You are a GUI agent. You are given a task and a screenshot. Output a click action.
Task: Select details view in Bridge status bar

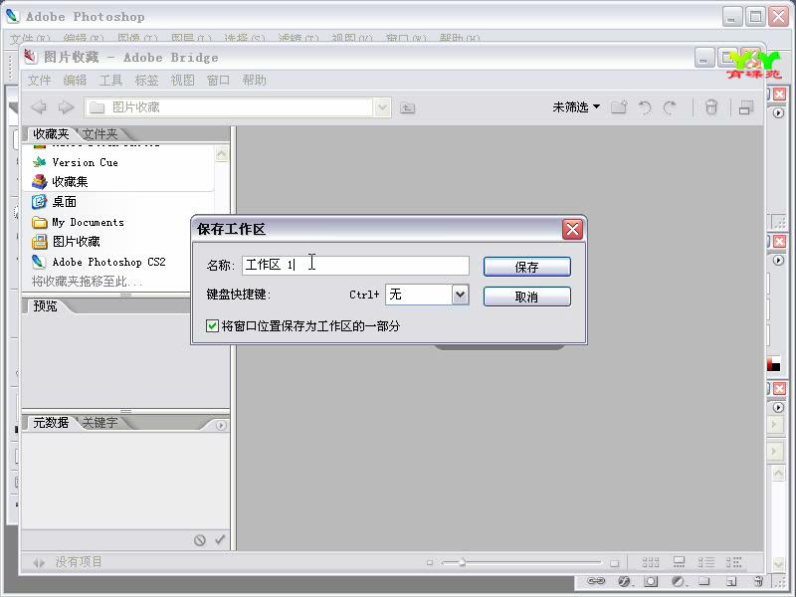click(705, 562)
